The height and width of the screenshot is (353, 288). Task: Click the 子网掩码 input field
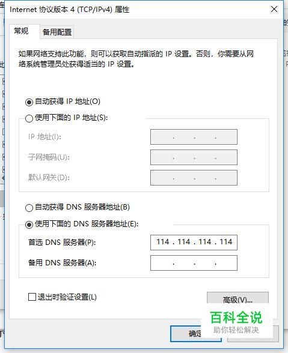[194, 157]
